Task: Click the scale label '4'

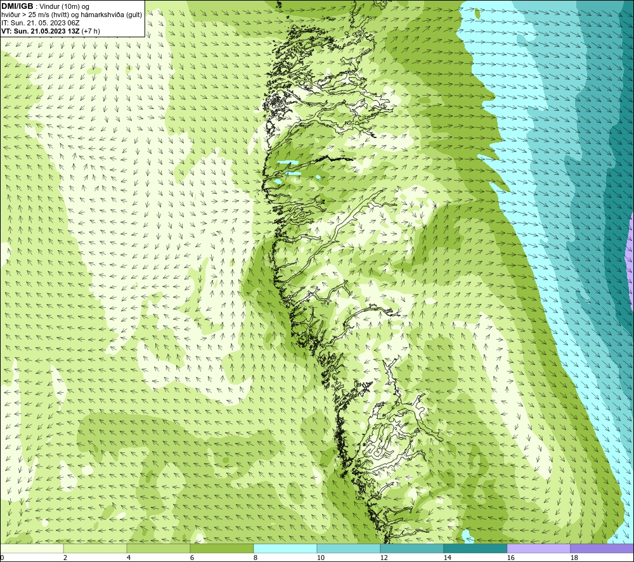Action: [129, 558]
